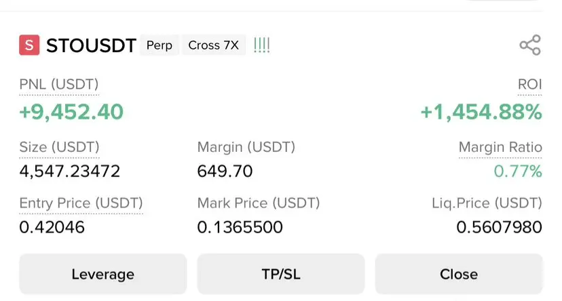Image resolution: width=562 pixels, height=301 pixels.
Task: Click the red STO coin icon
Action: 29,45
